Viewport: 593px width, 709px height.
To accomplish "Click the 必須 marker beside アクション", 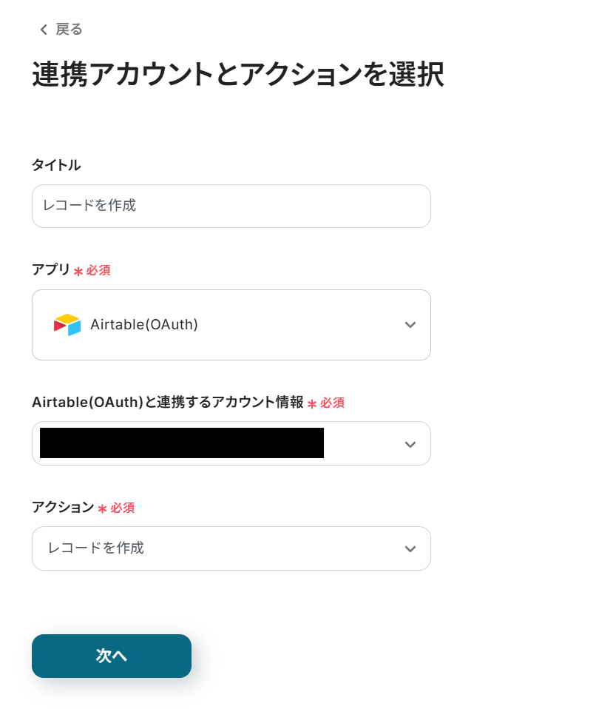I will click(x=123, y=508).
